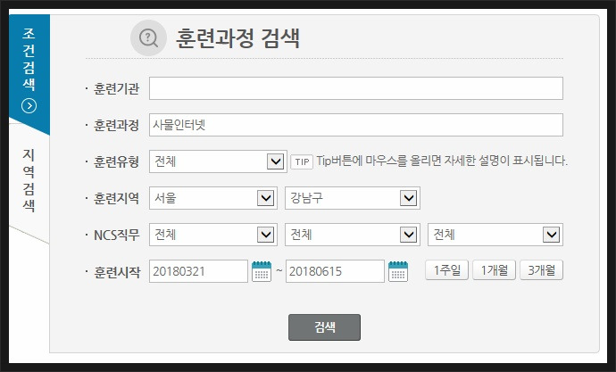
Task: Click the 훈련과정 검색 heading
Action: pyautogui.click(x=237, y=38)
